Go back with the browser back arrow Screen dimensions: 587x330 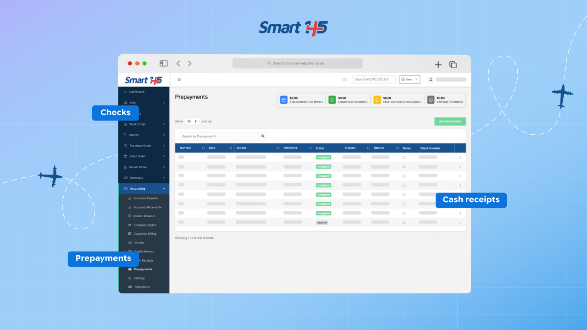[178, 64]
